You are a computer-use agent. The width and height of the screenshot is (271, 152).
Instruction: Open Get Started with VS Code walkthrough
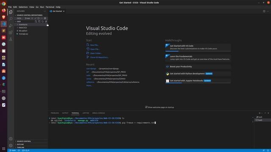pyautogui.click(x=198, y=47)
